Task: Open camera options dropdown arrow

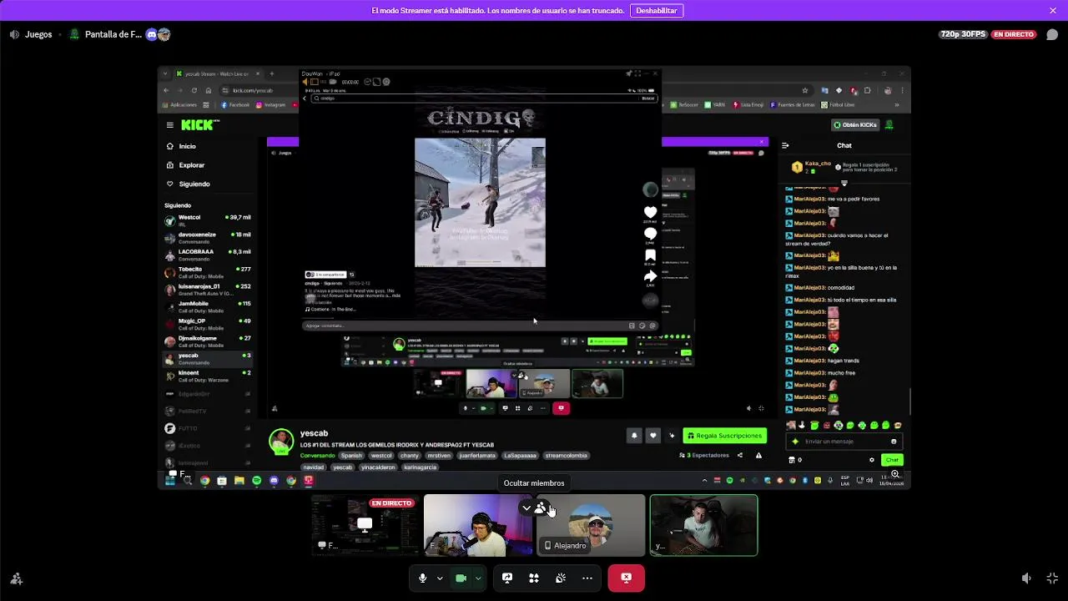Action: 478,578
